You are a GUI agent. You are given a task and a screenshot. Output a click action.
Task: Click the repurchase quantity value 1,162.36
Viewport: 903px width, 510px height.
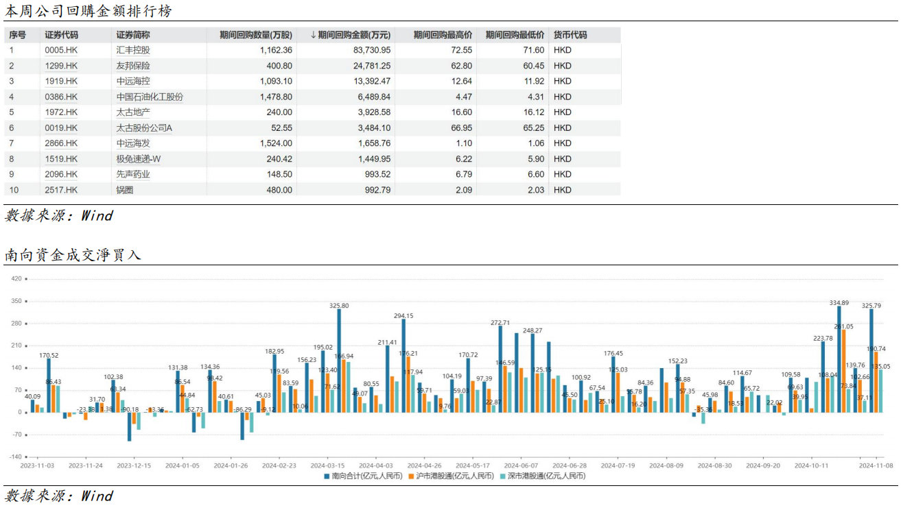(276, 50)
